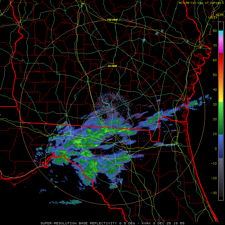Click the "50 NMI" range ring label
225x225 pixels.
pos(112,66)
